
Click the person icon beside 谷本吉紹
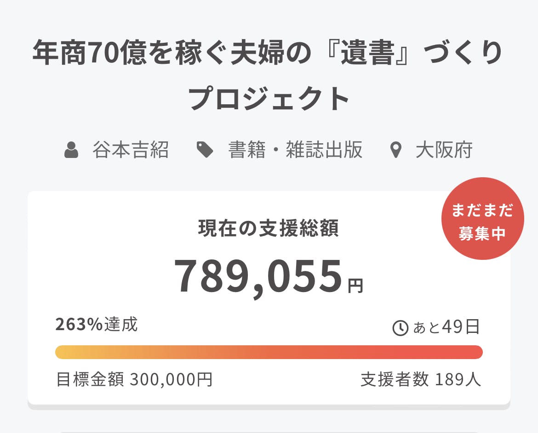[71, 150]
